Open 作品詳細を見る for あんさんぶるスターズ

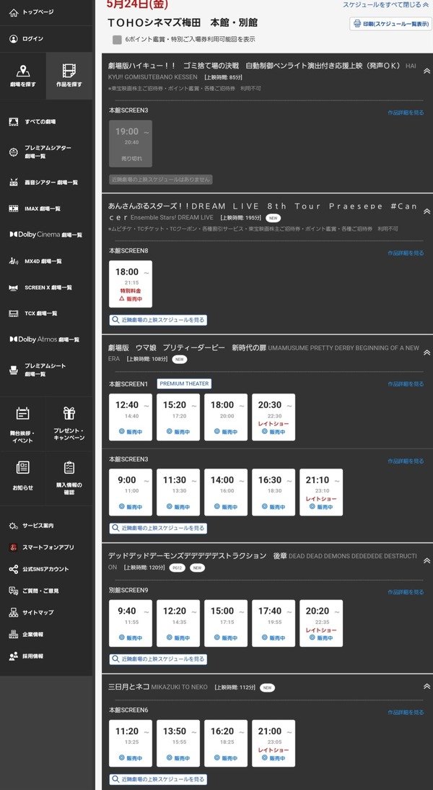(x=406, y=253)
